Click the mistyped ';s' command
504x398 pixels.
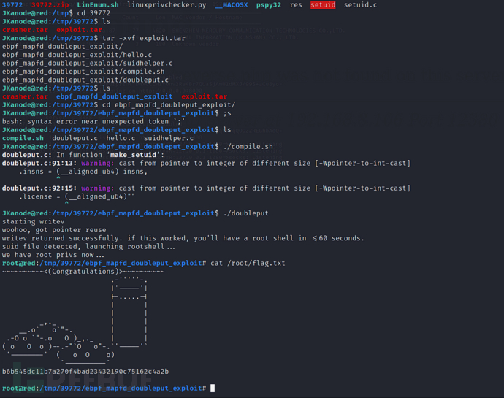click(x=227, y=113)
